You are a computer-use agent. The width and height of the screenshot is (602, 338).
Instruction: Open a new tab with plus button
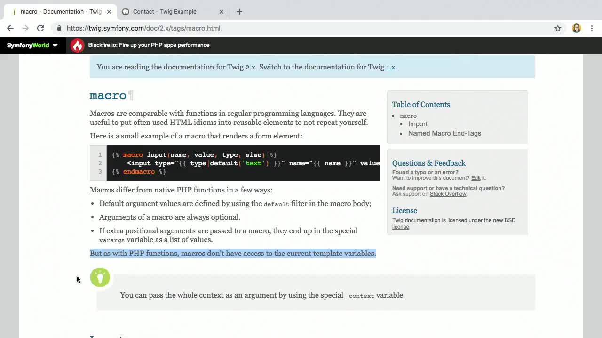click(239, 11)
